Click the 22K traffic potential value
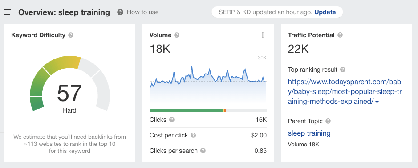The width and height of the screenshot is (418, 168). pos(298,49)
